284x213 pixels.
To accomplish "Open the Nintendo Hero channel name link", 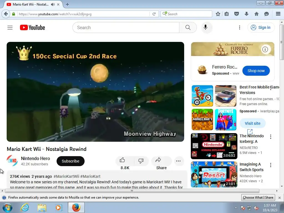I will 35,158.
